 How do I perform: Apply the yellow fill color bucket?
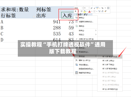85,11
